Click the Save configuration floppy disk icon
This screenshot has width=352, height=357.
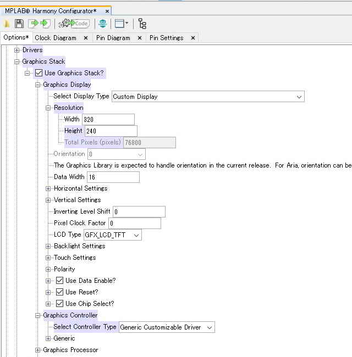(x=19, y=24)
